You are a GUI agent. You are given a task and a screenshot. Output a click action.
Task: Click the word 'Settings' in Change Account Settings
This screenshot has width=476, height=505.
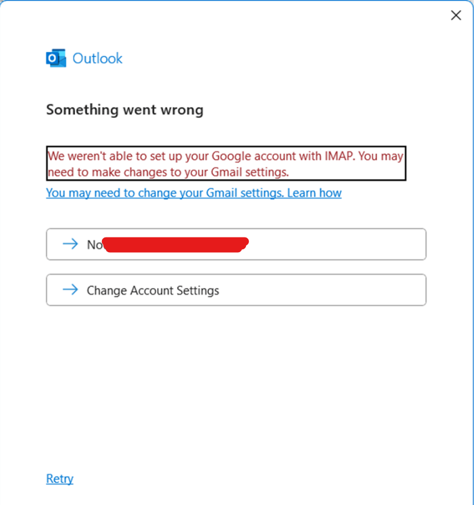click(198, 290)
